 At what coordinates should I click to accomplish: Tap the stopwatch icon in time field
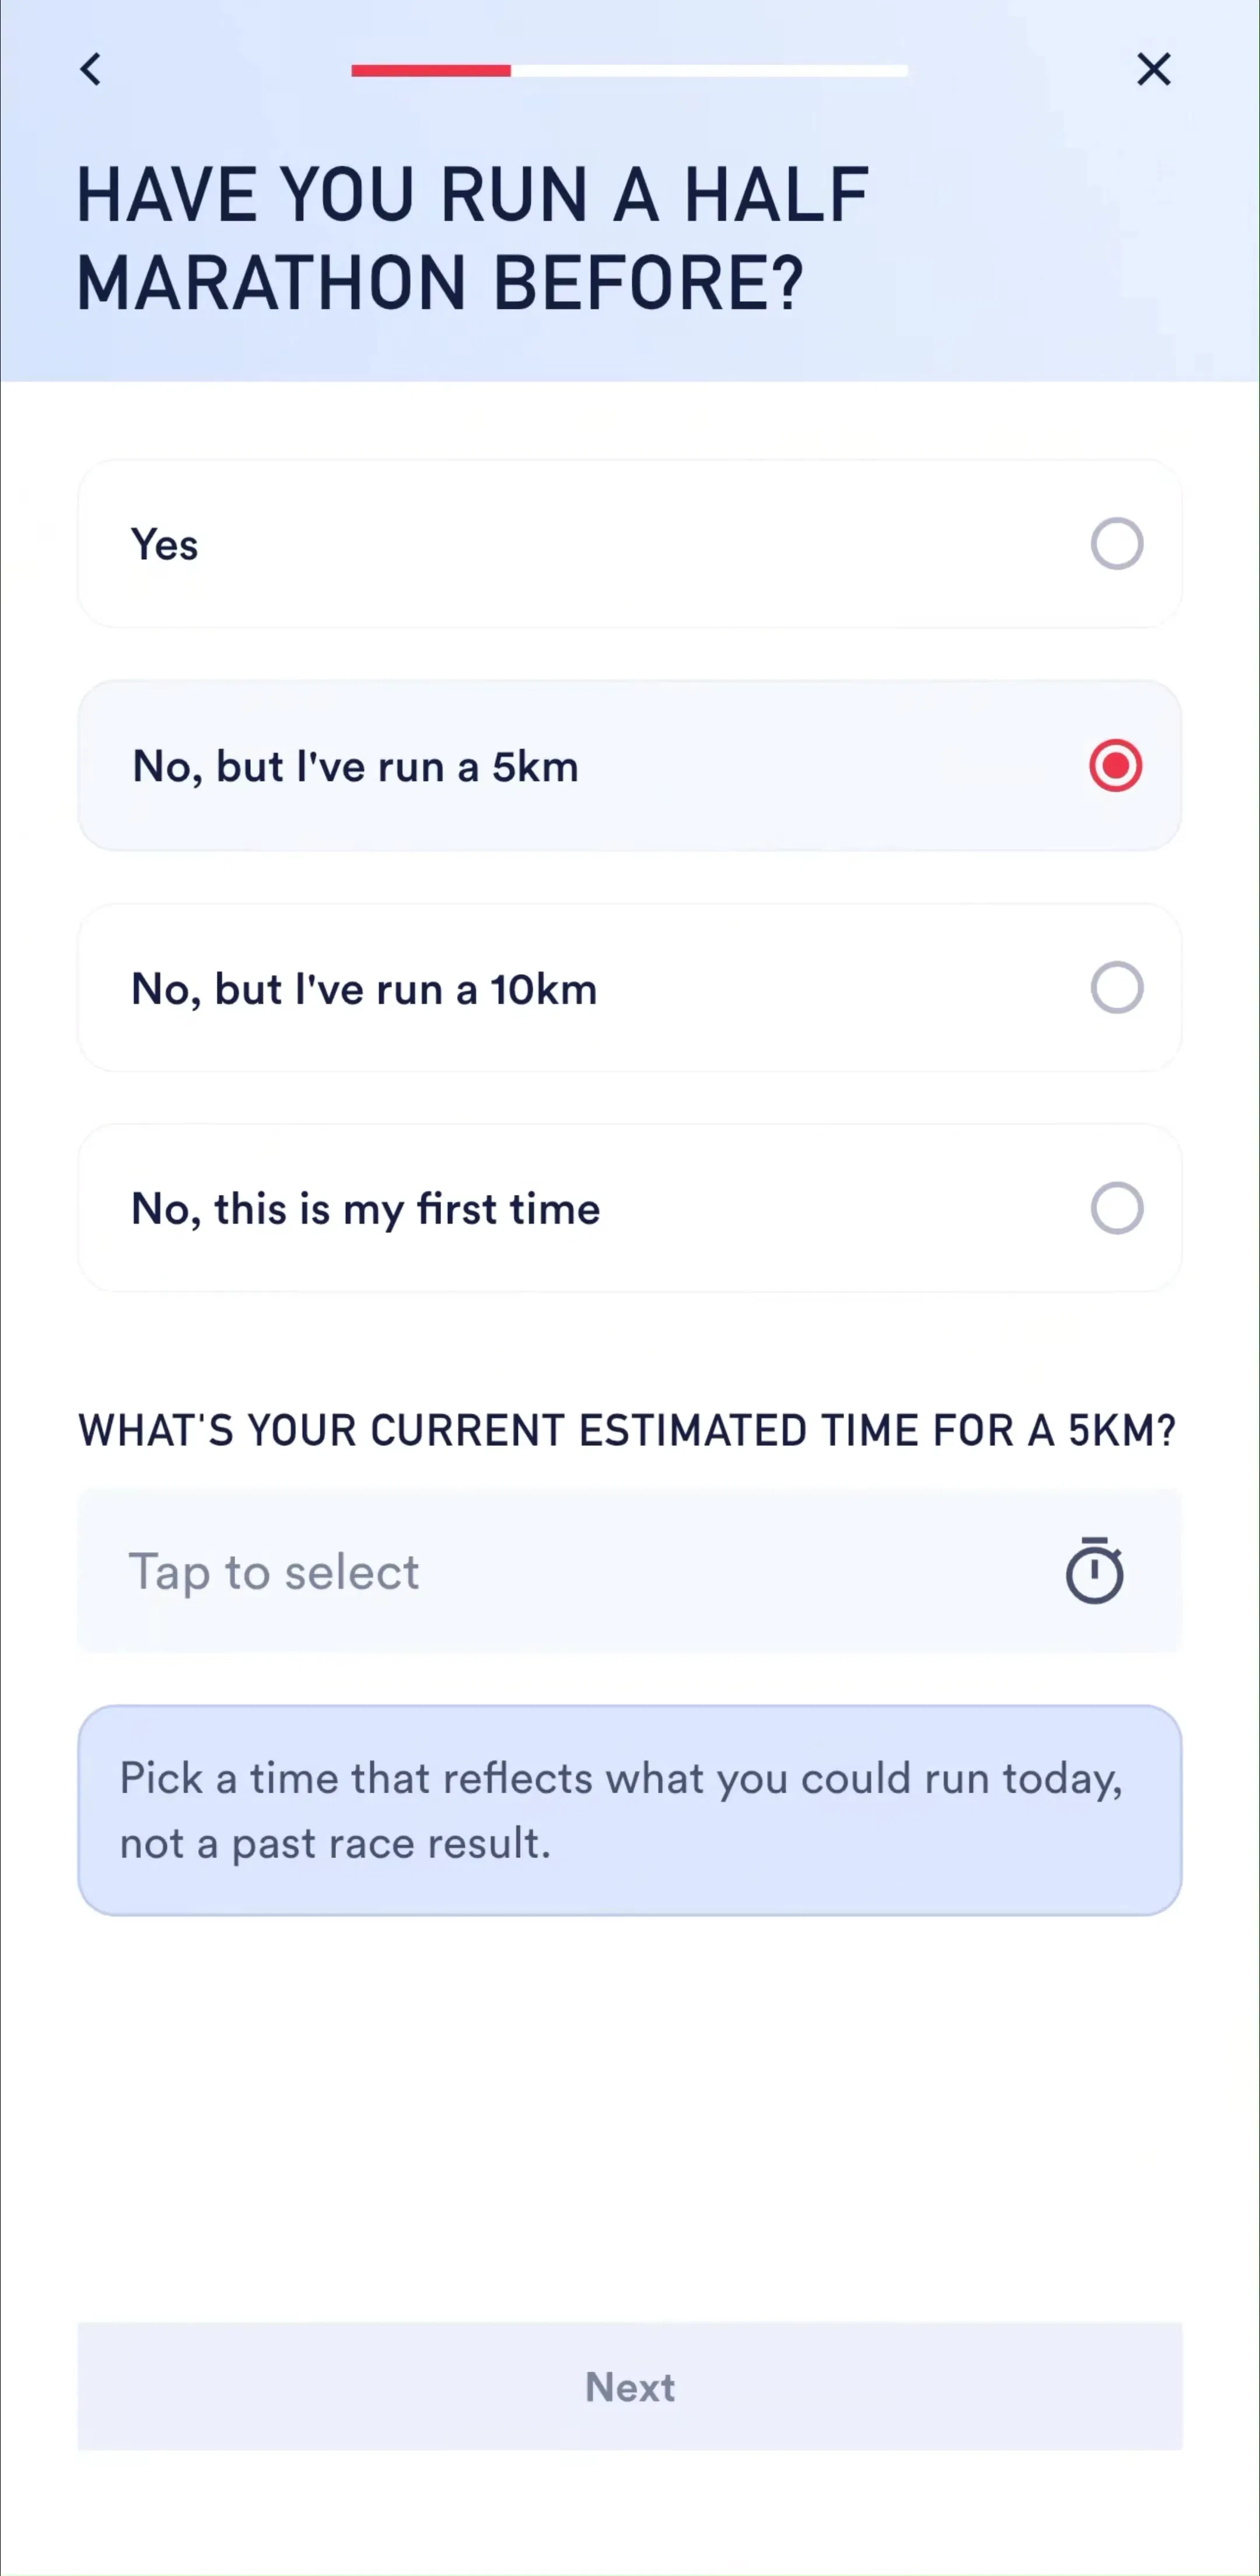[x=1094, y=1571]
